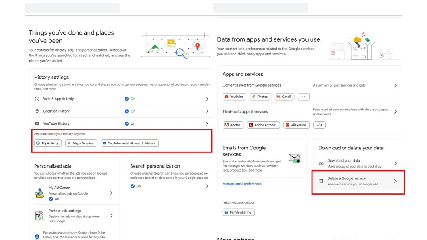Expand Content saved from Google services chevron

[395, 85]
